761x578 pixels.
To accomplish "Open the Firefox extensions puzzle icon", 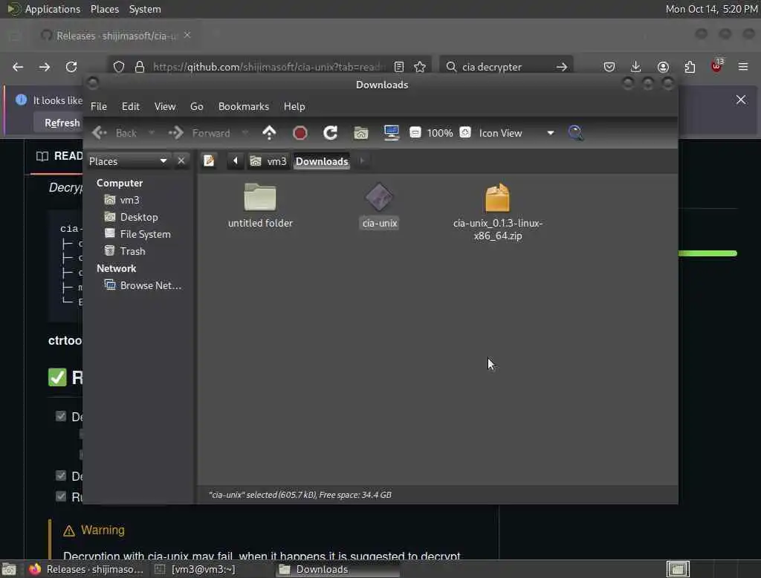I will [x=690, y=66].
